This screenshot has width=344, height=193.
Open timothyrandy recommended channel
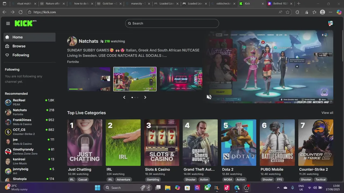point(30,151)
